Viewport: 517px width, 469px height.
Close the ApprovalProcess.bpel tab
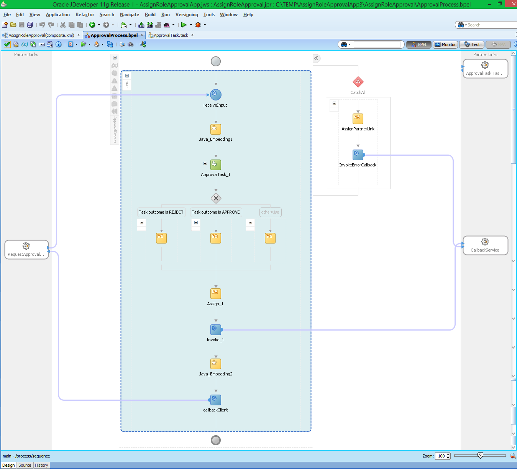[x=142, y=35]
